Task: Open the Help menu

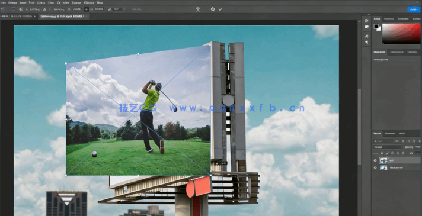Action: (x=100, y=3)
